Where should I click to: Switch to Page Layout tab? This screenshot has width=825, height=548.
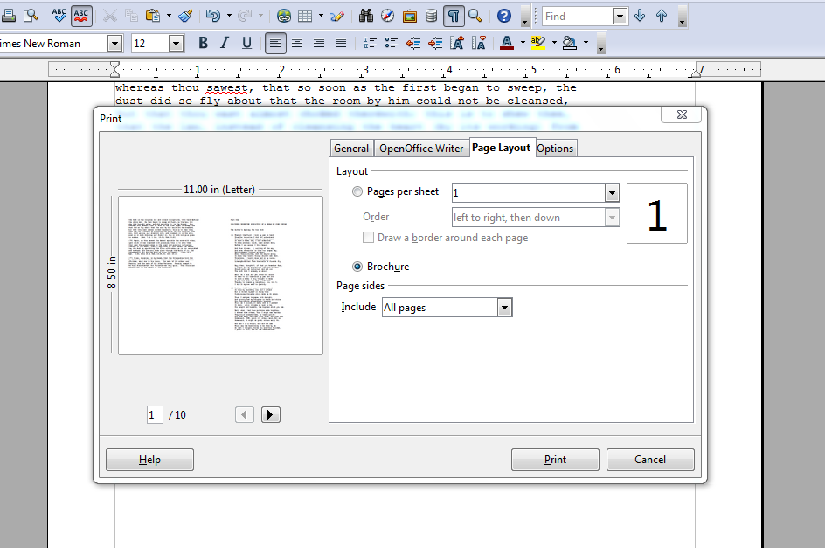501,148
